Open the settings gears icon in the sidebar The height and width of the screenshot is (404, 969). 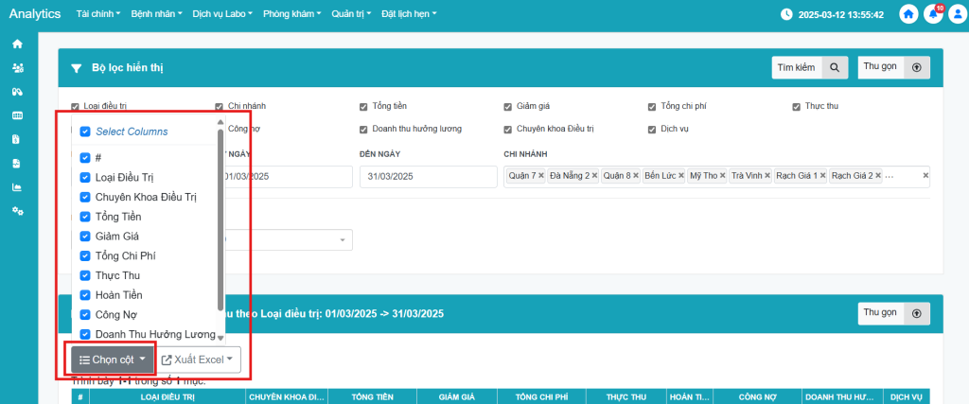pos(17,210)
